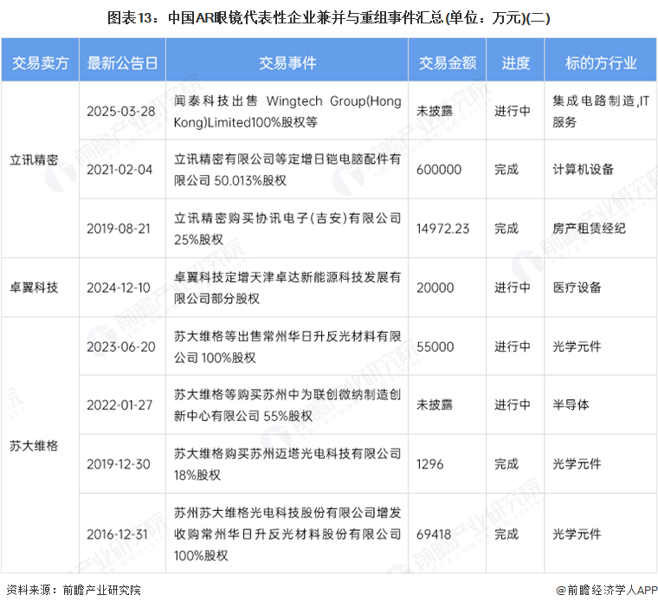This screenshot has height=608, width=658.
Task: Click 进行中 in the 2023-06-20 row
Action: coord(513,346)
